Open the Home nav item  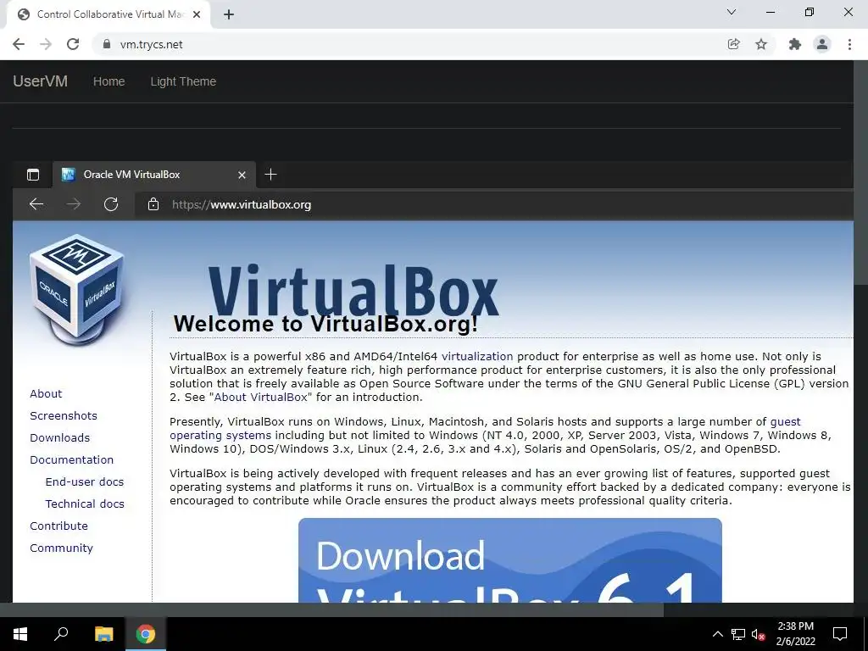click(x=109, y=81)
